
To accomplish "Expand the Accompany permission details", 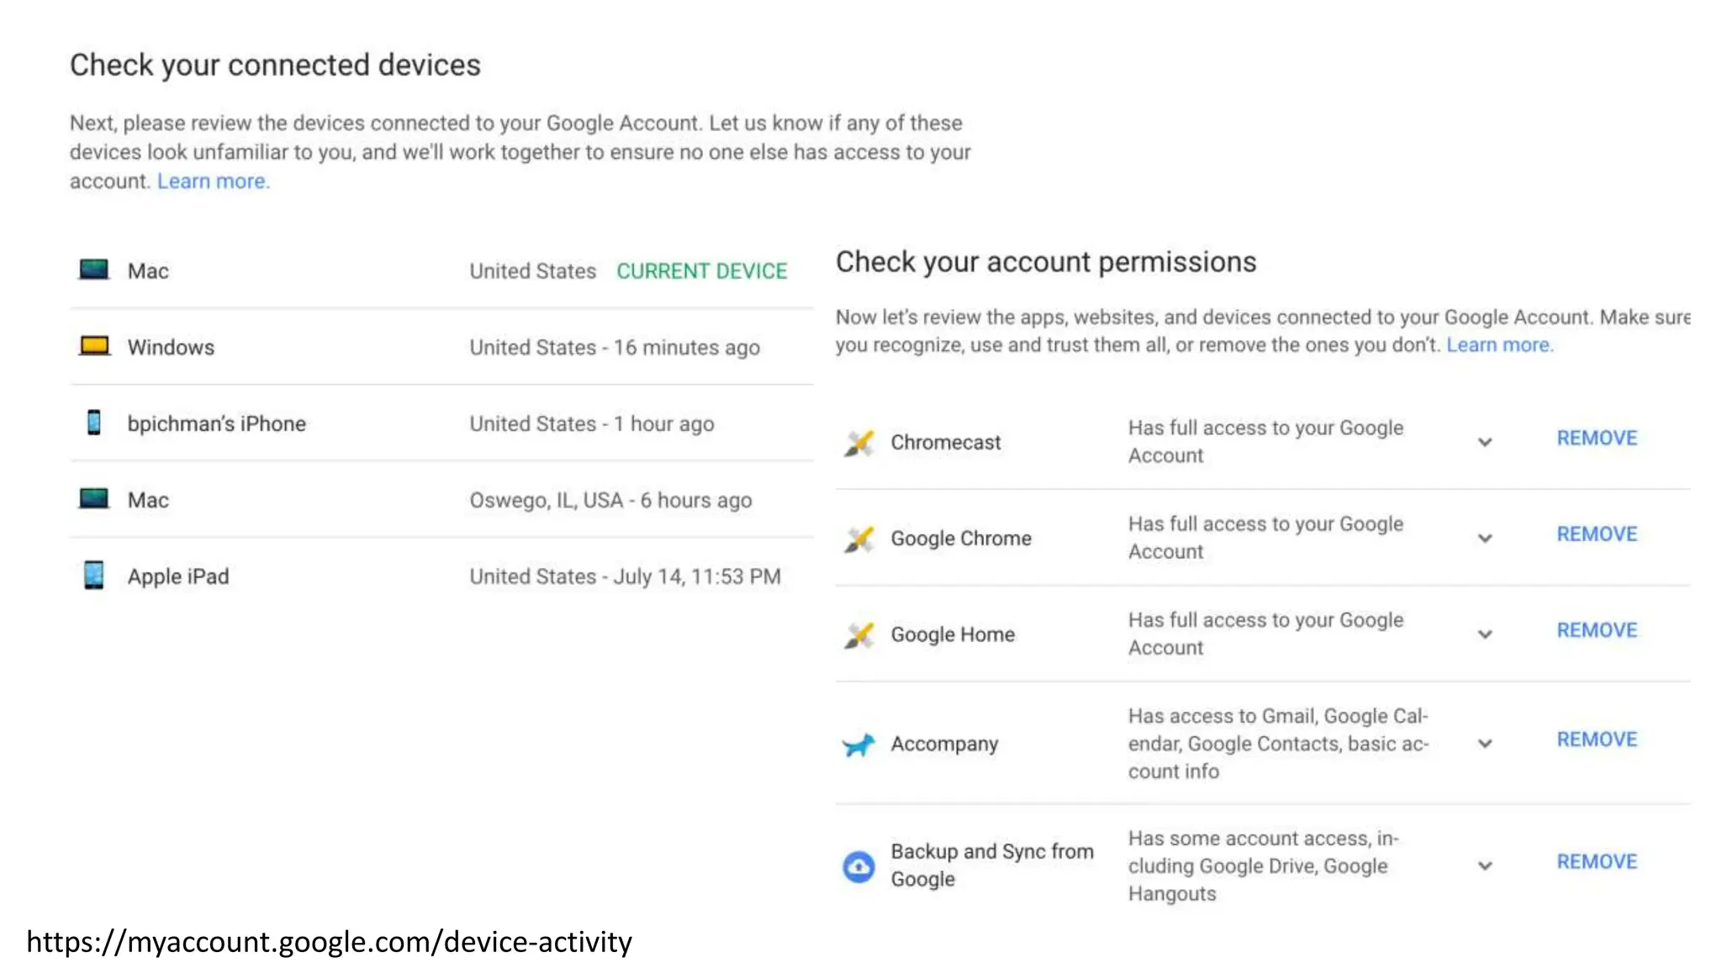I will click(x=1486, y=743).
